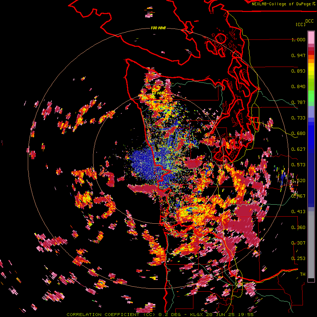Click the 0.893 value on color scale

298,71
